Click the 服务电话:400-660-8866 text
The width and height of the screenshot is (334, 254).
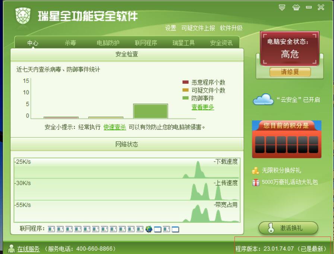[80, 248]
